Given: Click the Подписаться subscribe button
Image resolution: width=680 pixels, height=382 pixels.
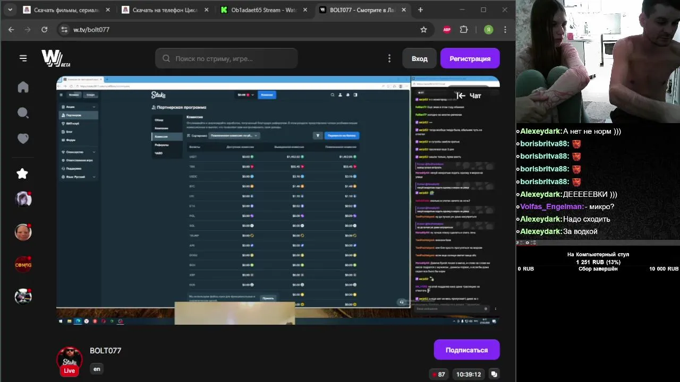Looking at the screenshot, I should pyautogui.click(x=466, y=350).
